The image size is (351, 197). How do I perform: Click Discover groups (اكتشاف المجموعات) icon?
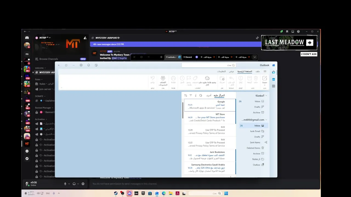click(x=163, y=78)
